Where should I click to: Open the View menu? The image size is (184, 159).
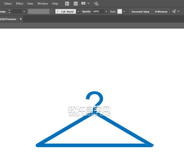coord(30,4)
